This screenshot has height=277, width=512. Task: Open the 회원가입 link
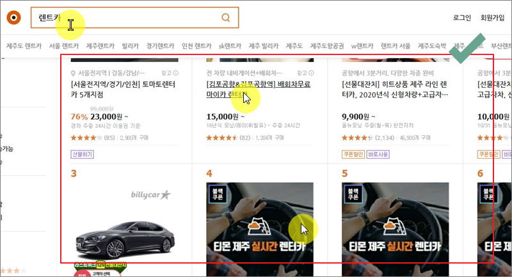tap(492, 18)
